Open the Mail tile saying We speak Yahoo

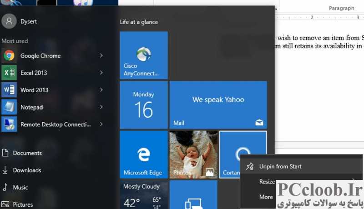(218, 105)
